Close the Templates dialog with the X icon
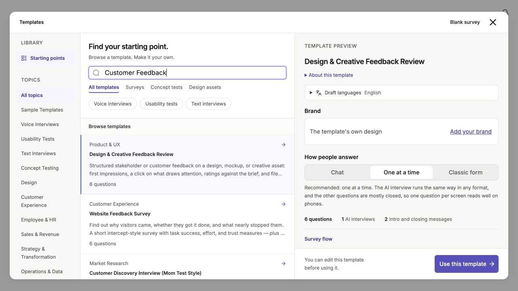This screenshot has width=518, height=291. (493, 22)
